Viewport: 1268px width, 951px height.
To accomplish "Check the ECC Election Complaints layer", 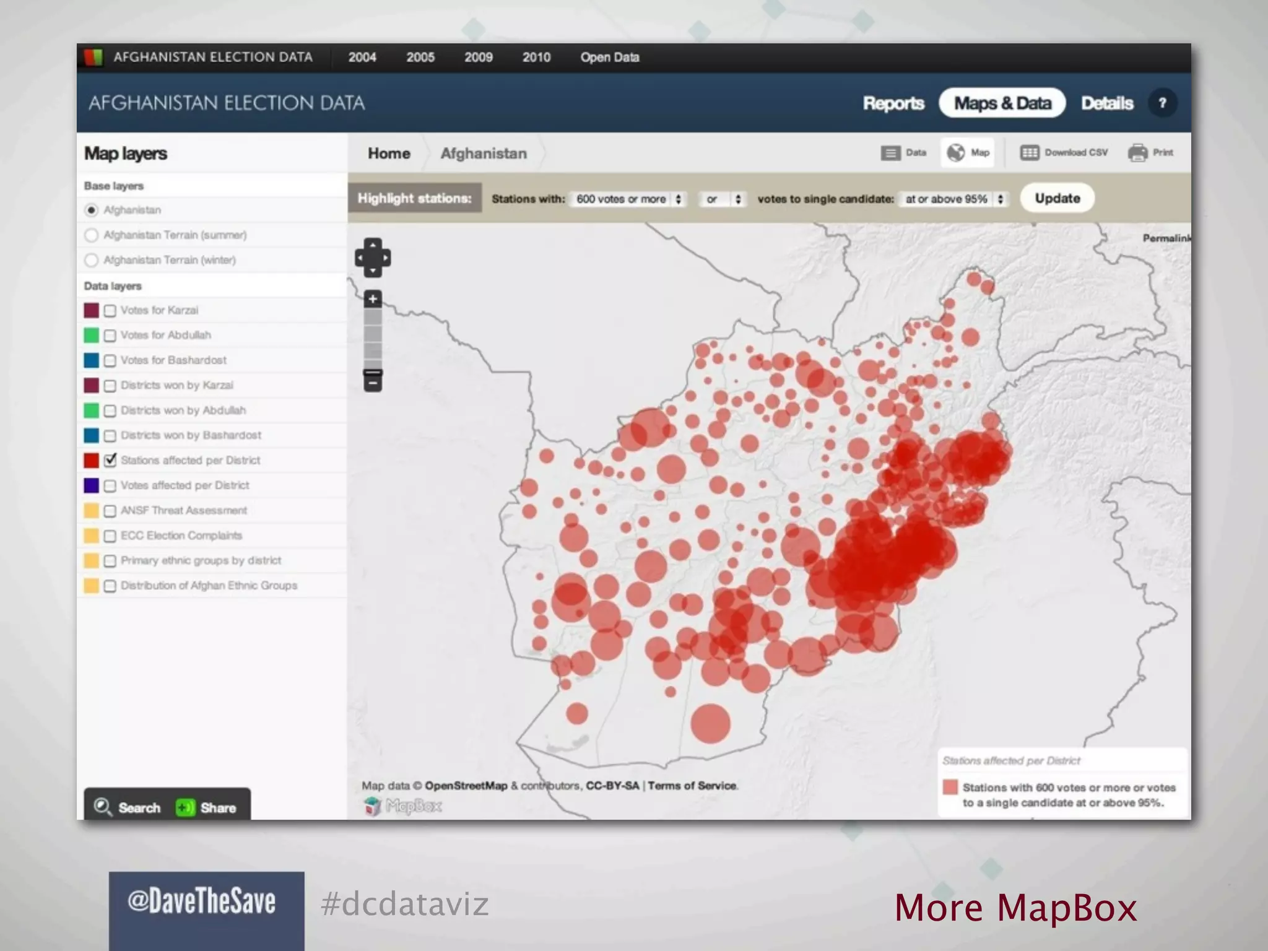I will click(110, 536).
